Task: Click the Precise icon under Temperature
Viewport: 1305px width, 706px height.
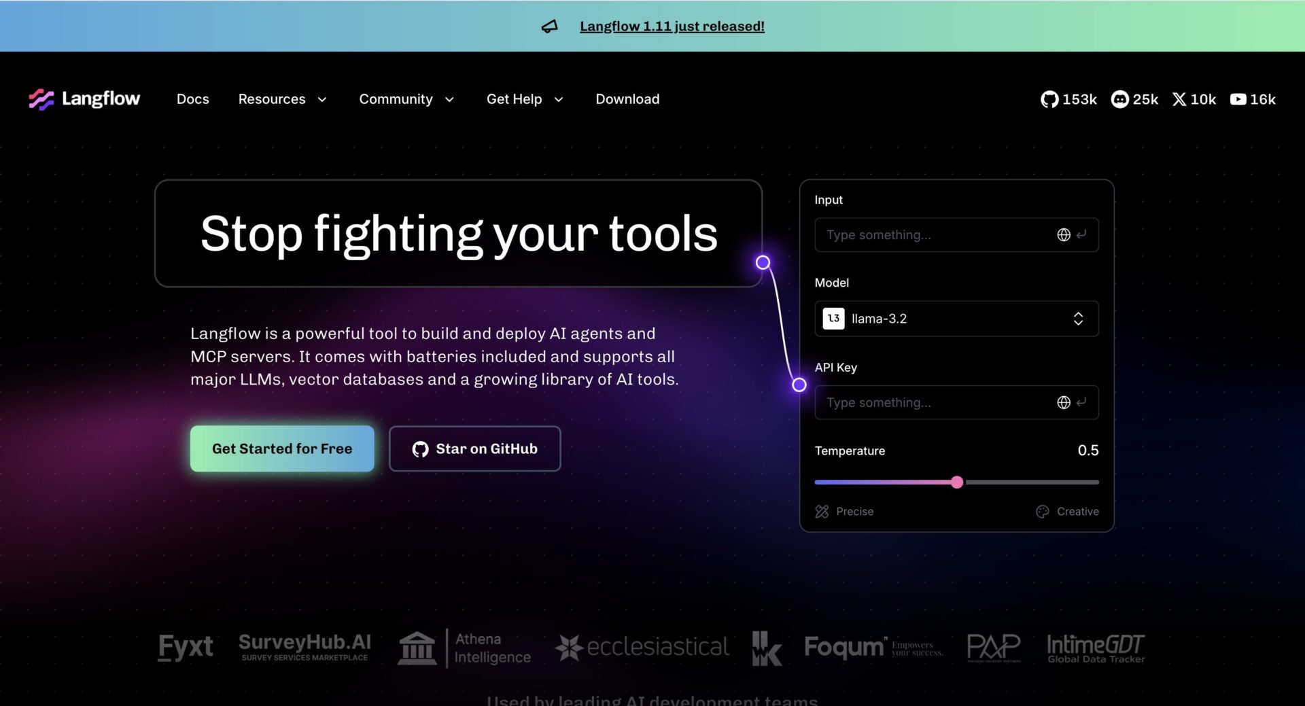Action: click(x=822, y=512)
